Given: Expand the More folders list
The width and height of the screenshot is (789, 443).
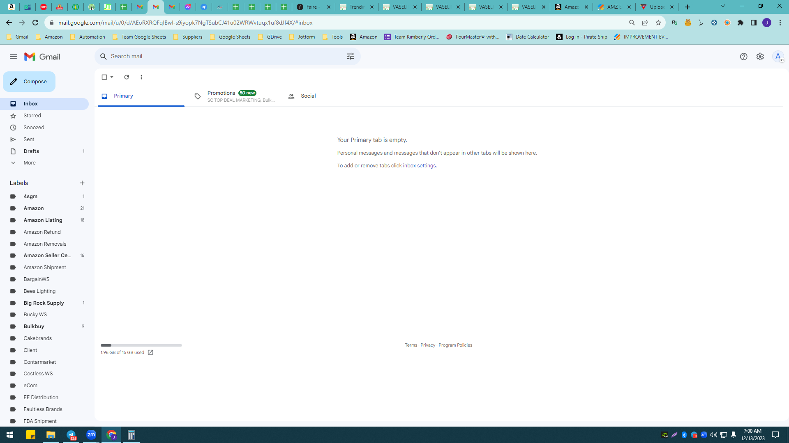Looking at the screenshot, I should [x=44, y=163].
